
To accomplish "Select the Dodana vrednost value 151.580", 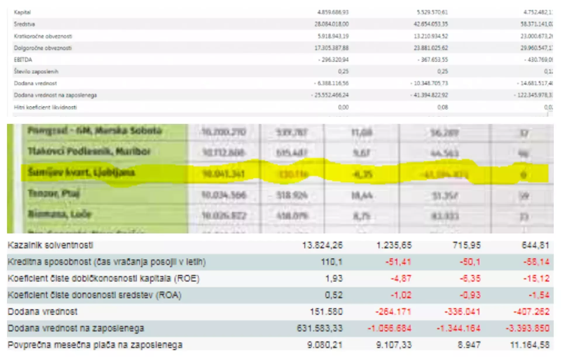I will coord(326,312).
